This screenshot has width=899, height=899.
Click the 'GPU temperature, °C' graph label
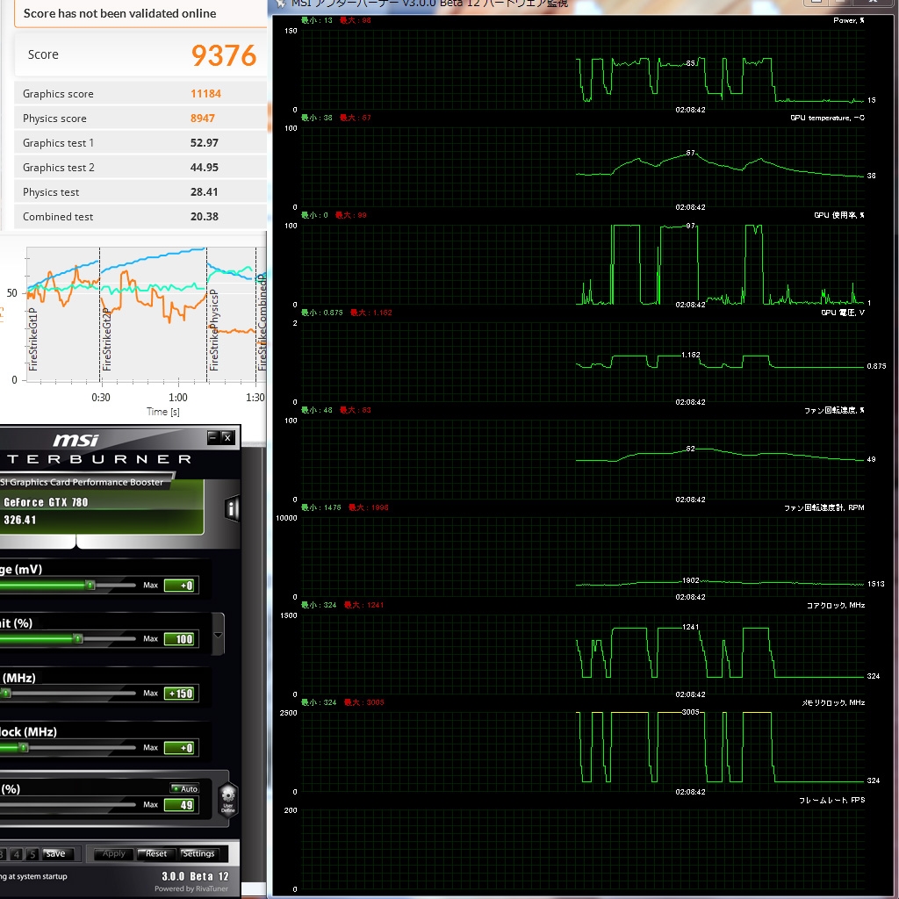[827, 118]
